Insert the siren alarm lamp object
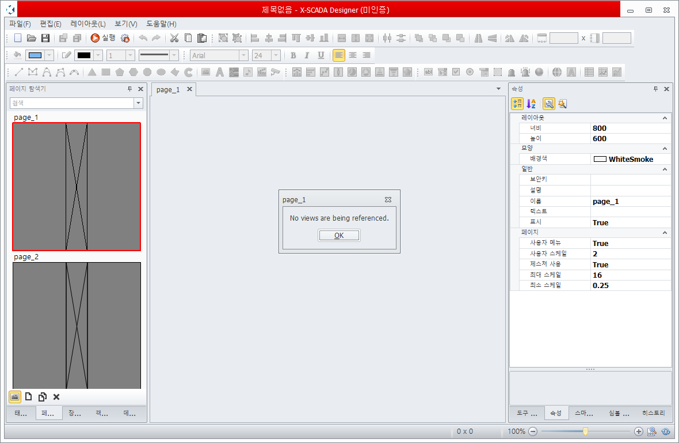 525,72
